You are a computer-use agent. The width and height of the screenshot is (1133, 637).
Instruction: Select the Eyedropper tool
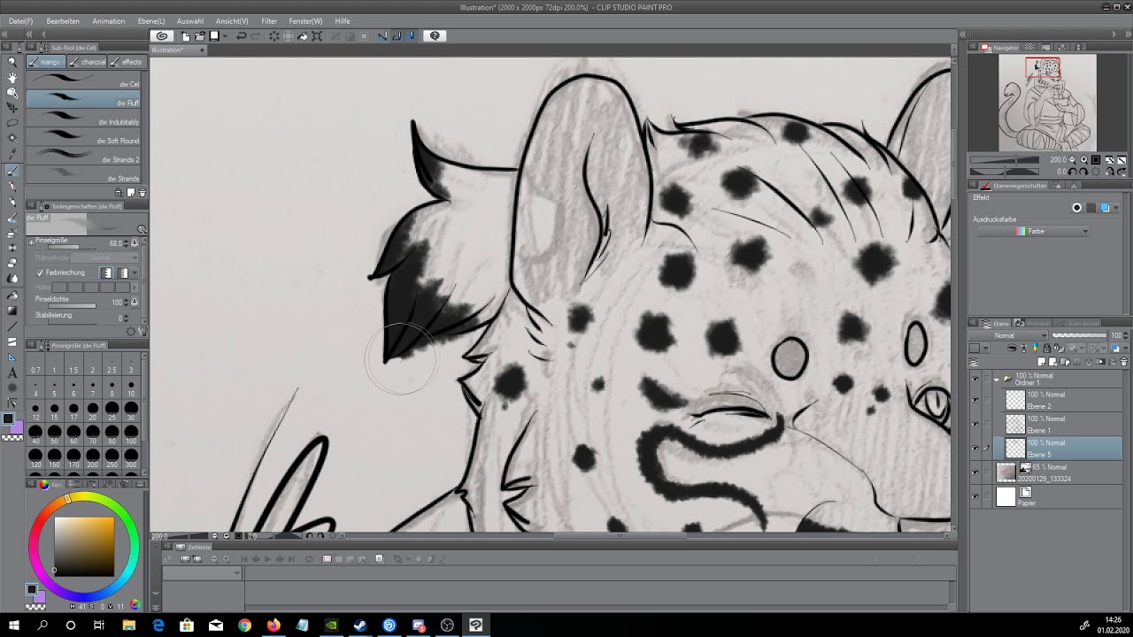pos(12,153)
